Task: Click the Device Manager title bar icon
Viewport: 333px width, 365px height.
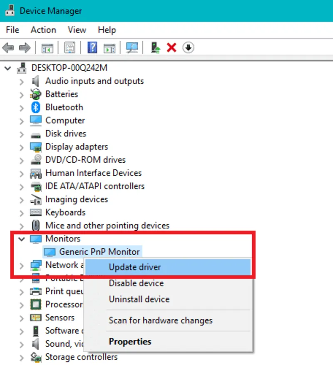Action: [x=10, y=10]
